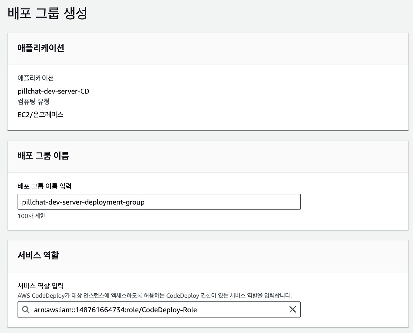Image resolution: width=413 pixels, height=333 pixels.
Task: Click the 100자 제한 hint text
Action: [x=31, y=216]
